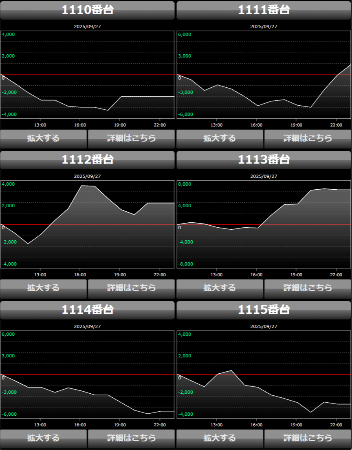Click the 拡大する button under machine 1115
The height and width of the screenshot is (450, 352).
coord(220,439)
